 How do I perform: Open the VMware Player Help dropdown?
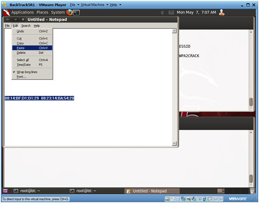[x=115, y=5]
